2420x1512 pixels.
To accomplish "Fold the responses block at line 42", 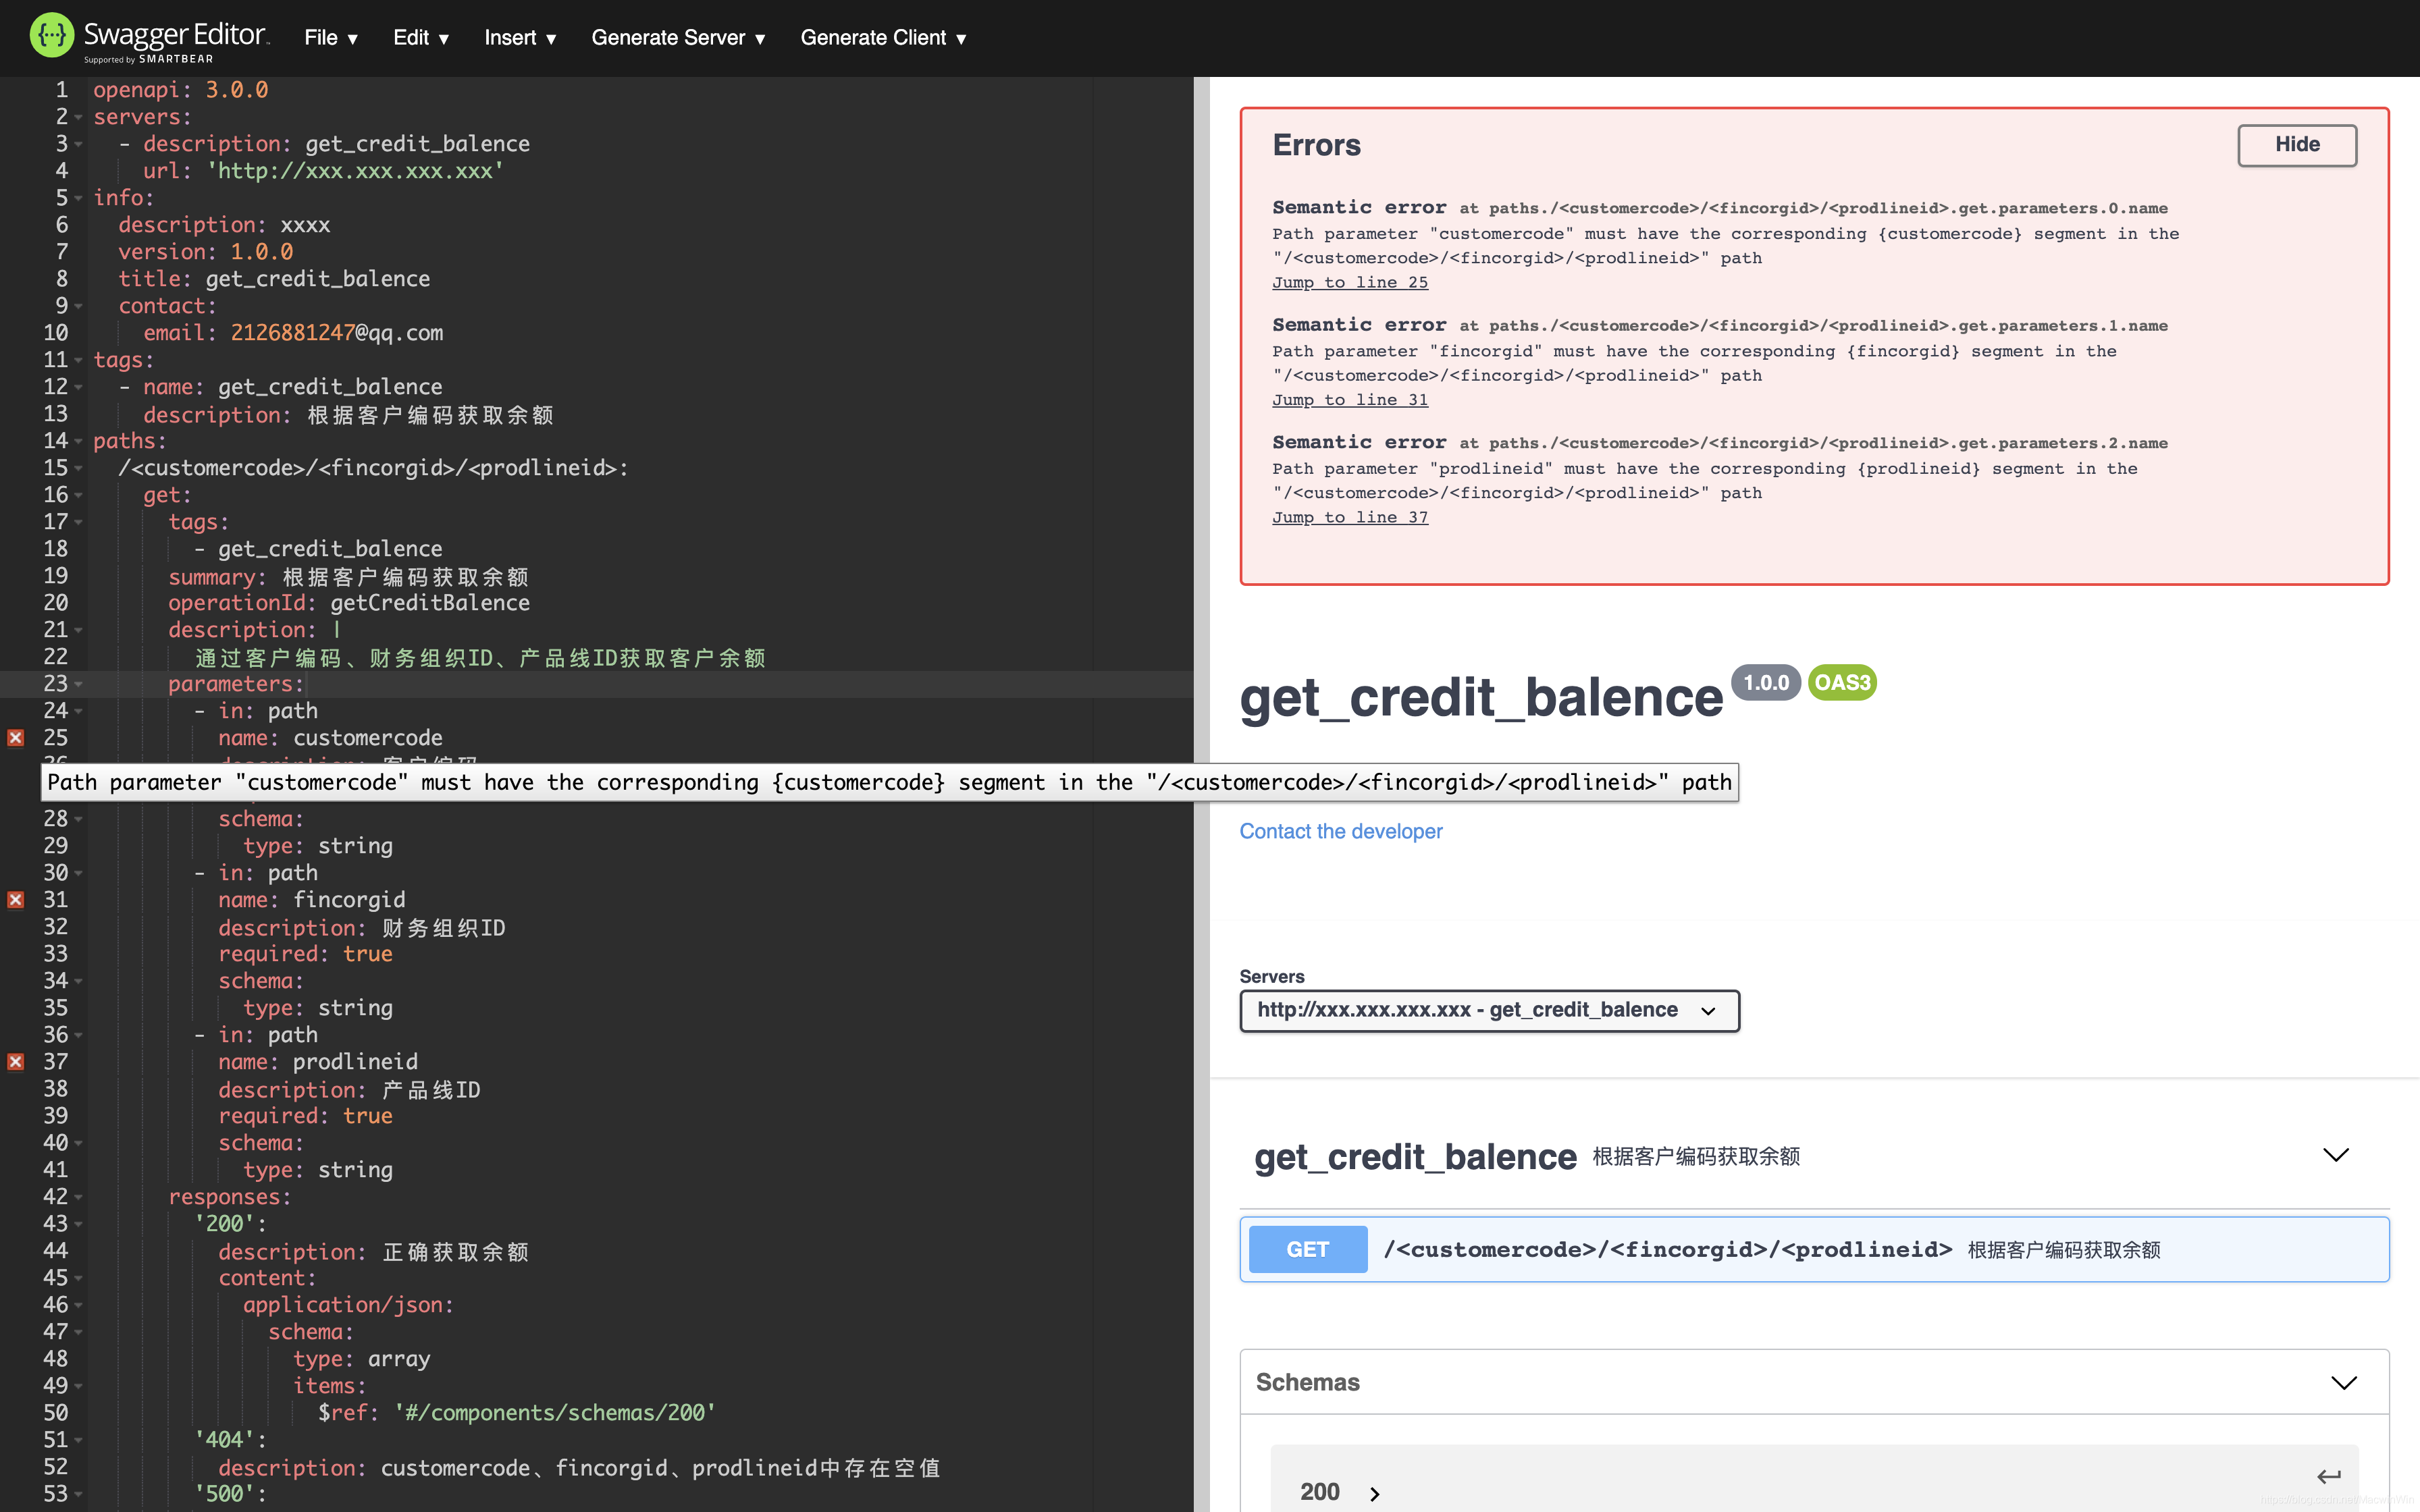I will pos(79,1197).
